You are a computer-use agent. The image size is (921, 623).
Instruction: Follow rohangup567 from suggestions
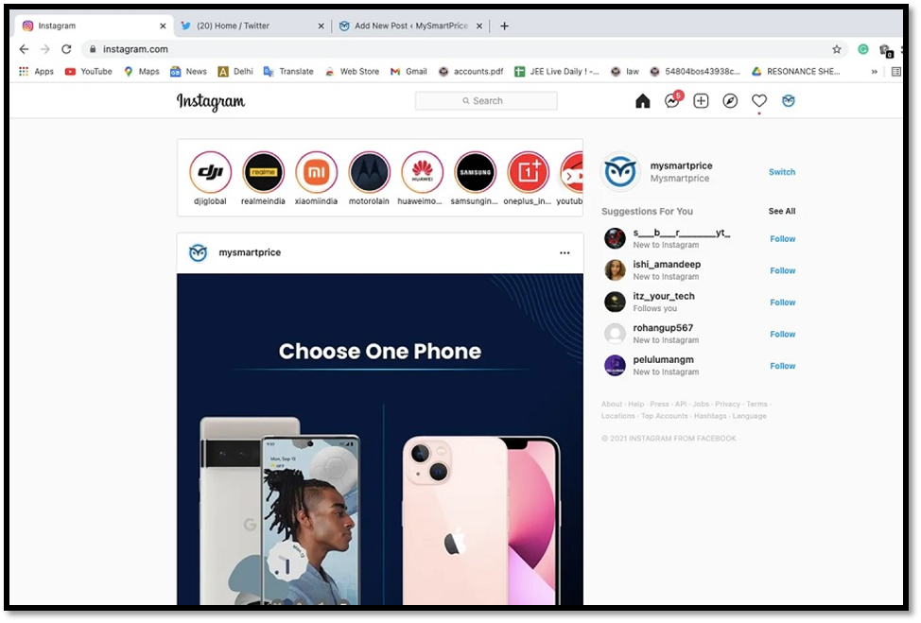782,335
